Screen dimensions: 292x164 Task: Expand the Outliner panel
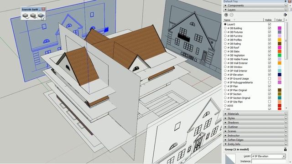(225, 127)
